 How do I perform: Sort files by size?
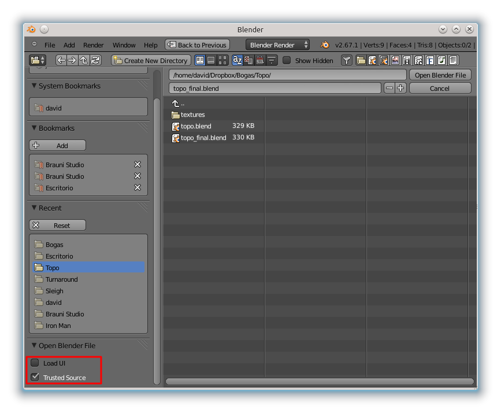(x=272, y=60)
